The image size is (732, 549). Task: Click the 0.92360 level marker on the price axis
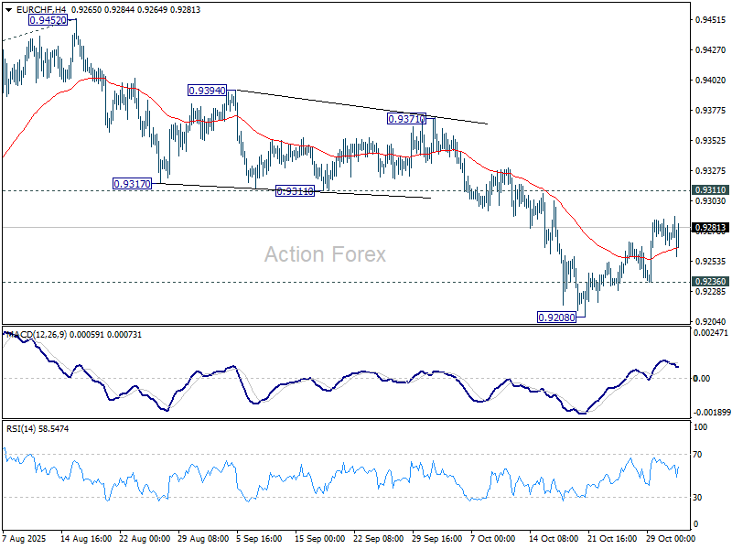pos(710,282)
